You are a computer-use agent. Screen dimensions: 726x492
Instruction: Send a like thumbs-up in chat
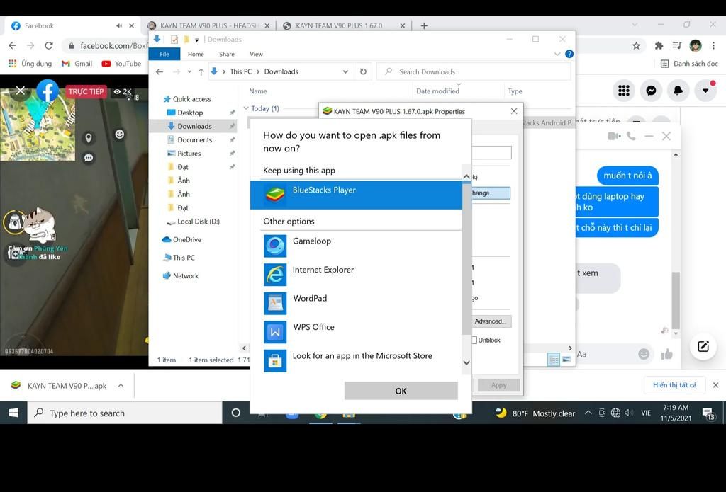tap(666, 354)
